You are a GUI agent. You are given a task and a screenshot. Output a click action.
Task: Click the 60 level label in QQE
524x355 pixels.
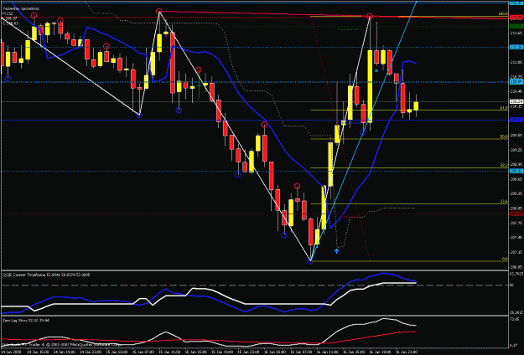tap(512, 286)
